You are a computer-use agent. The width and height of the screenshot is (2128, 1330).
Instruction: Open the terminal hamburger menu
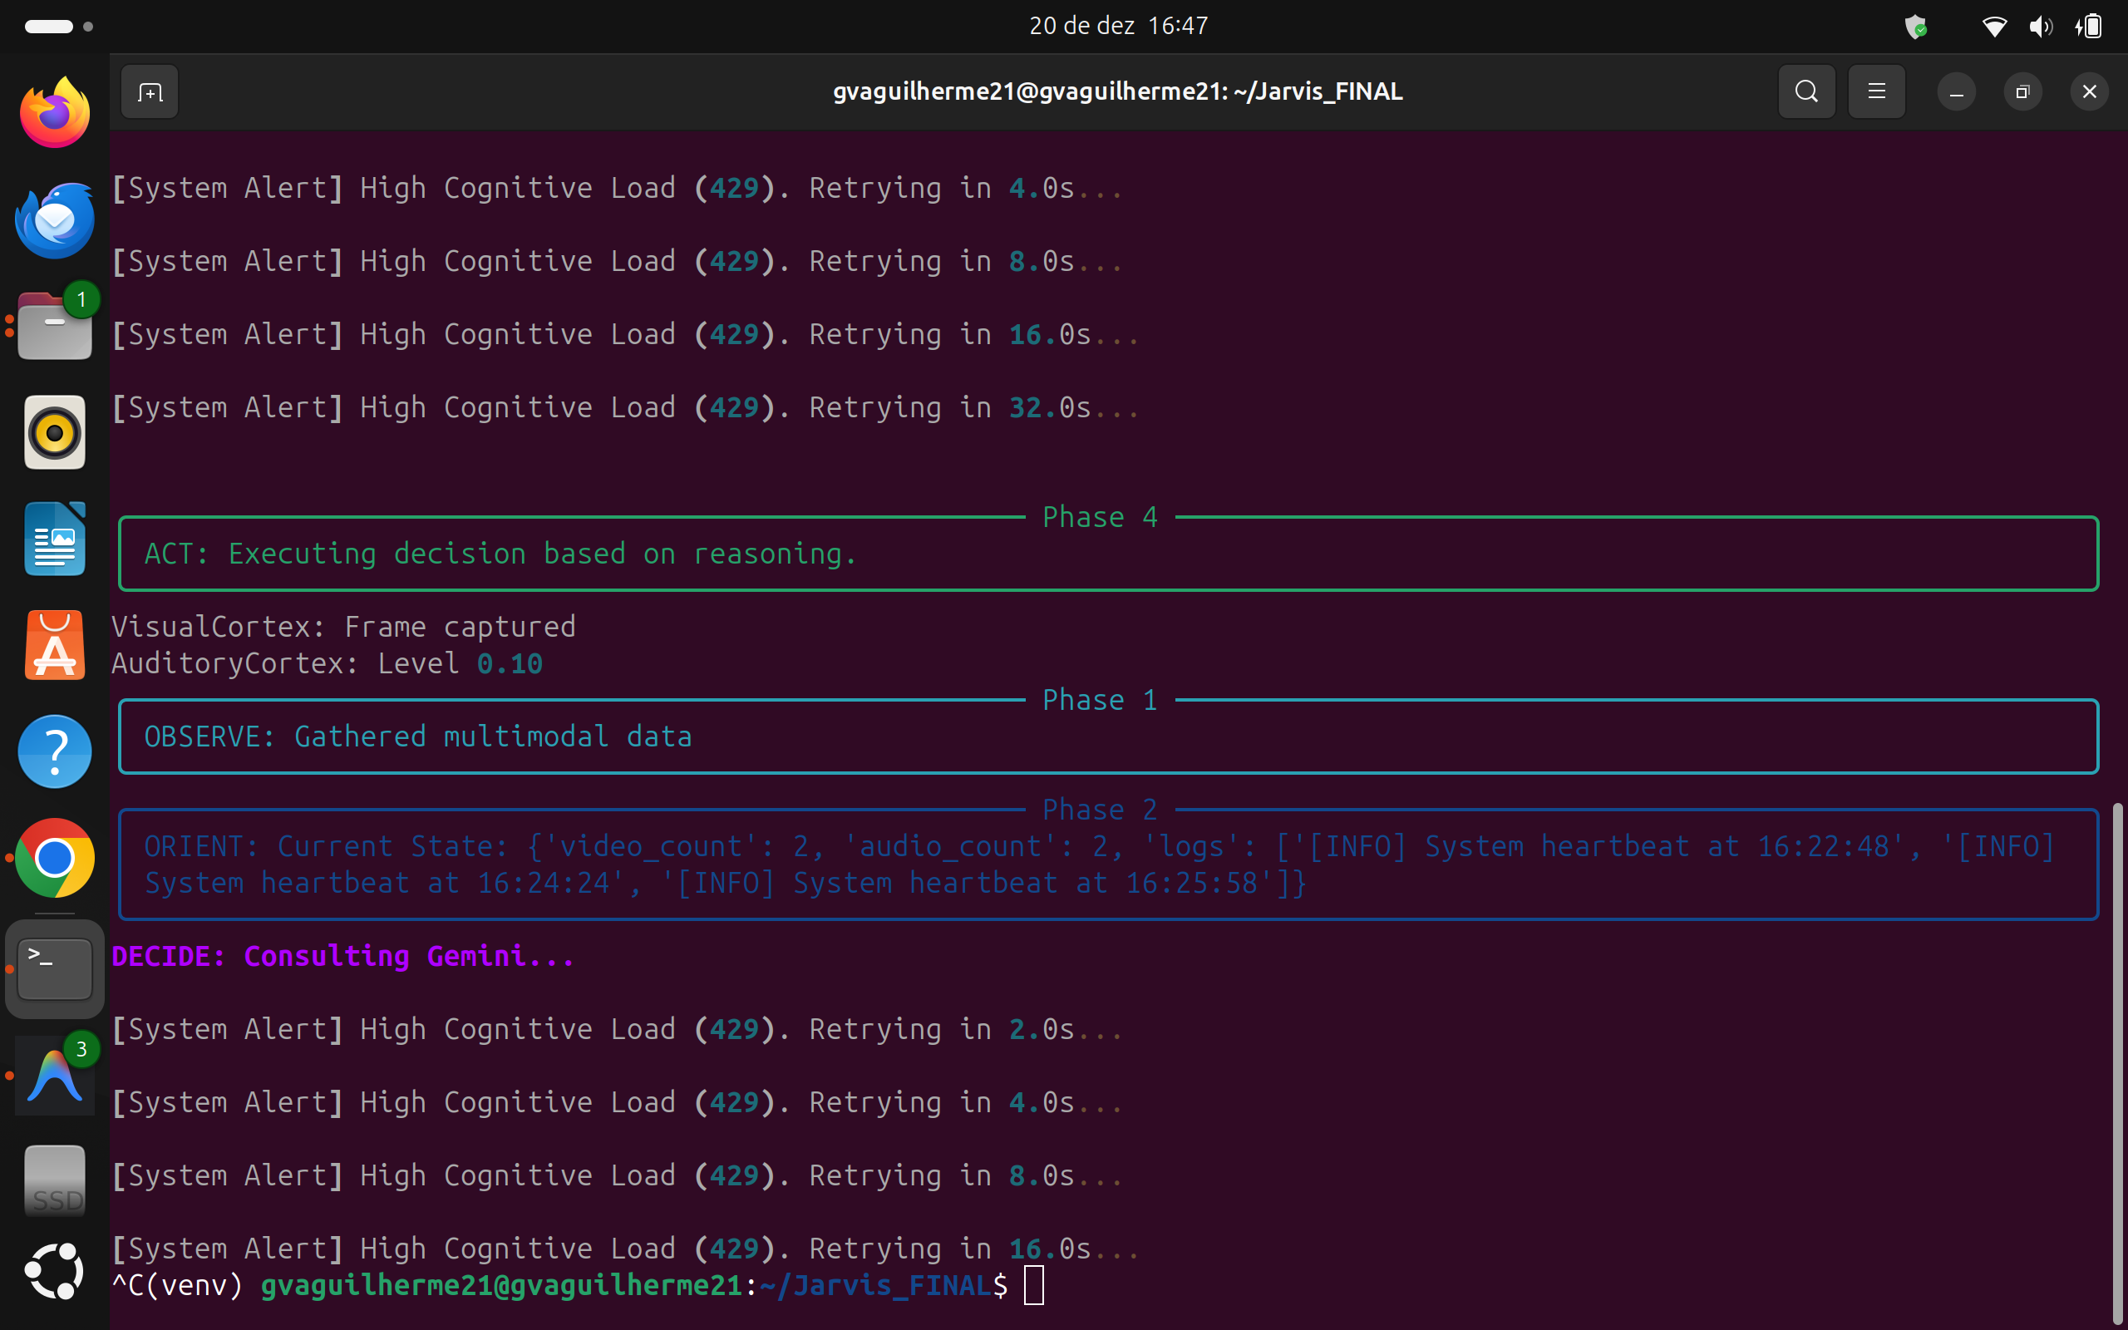1876,91
